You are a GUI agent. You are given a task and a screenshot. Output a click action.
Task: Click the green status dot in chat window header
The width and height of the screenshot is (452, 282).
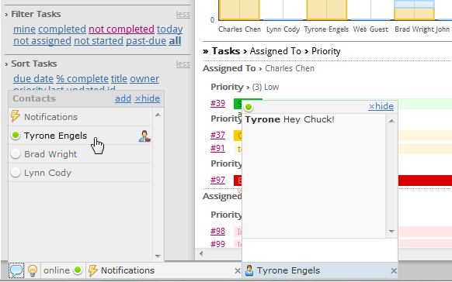pos(249,107)
